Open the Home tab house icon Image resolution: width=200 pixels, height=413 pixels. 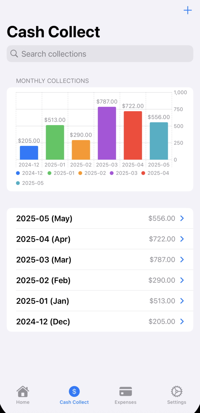tap(23, 391)
